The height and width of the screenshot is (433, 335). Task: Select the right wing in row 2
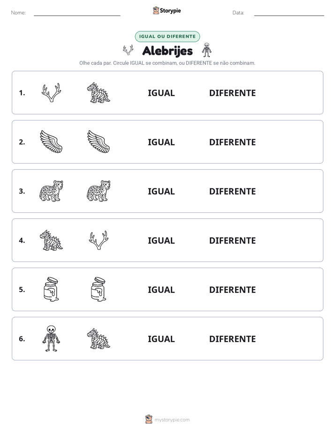pos(99,142)
